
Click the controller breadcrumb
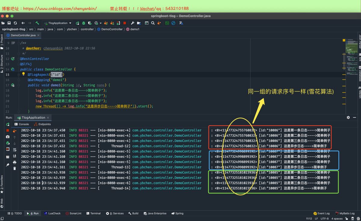tap(87, 29)
